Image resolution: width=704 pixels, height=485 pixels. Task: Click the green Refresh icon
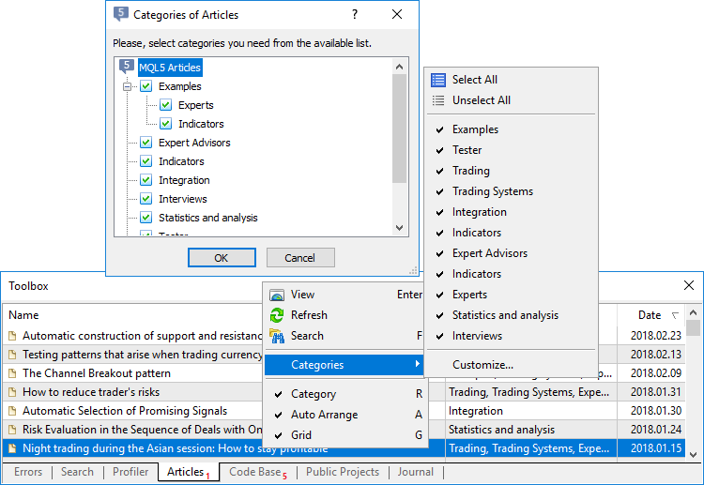277,315
